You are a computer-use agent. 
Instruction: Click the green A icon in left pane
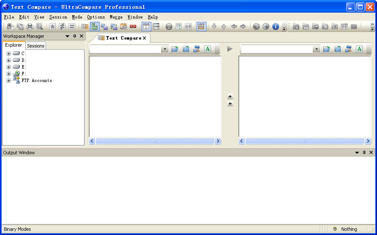tap(208, 49)
